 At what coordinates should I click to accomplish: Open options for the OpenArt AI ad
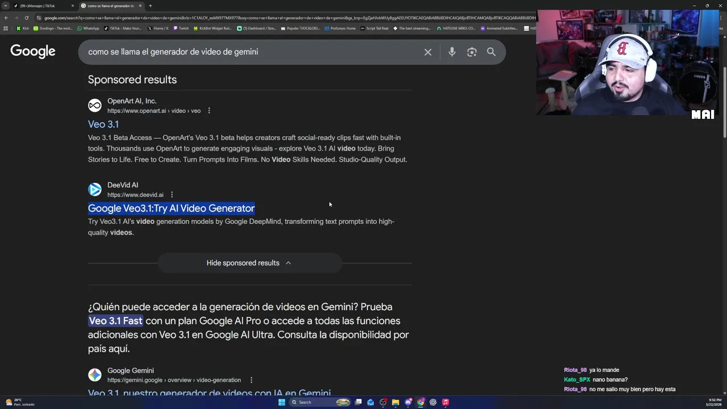point(209,111)
